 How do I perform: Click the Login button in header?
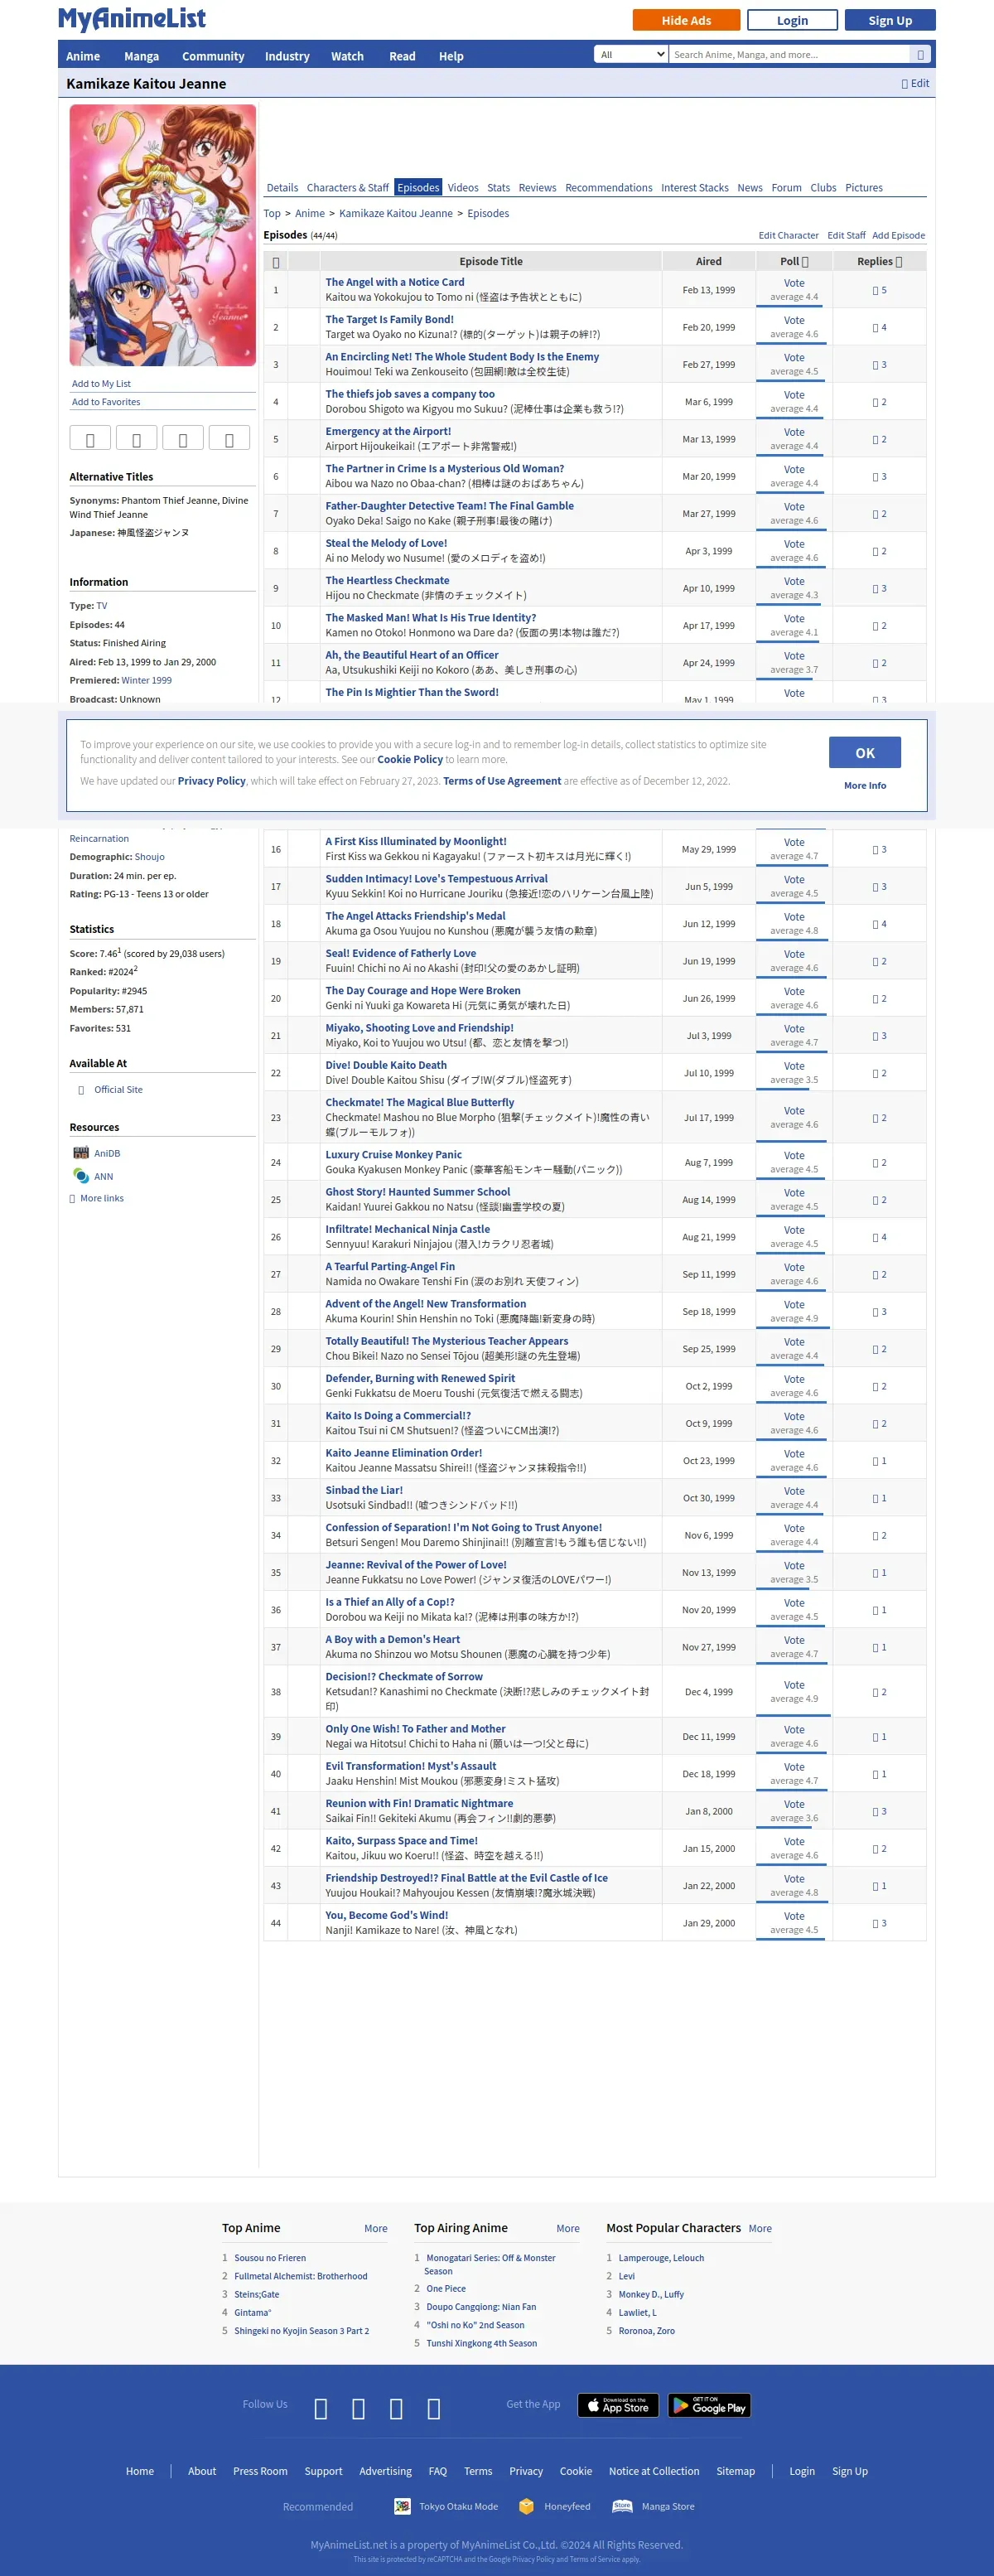pyautogui.click(x=792, y=20)
